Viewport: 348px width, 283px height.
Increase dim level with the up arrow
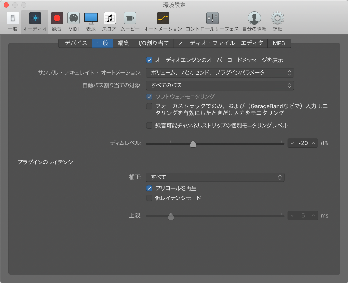tap(314, 143)
